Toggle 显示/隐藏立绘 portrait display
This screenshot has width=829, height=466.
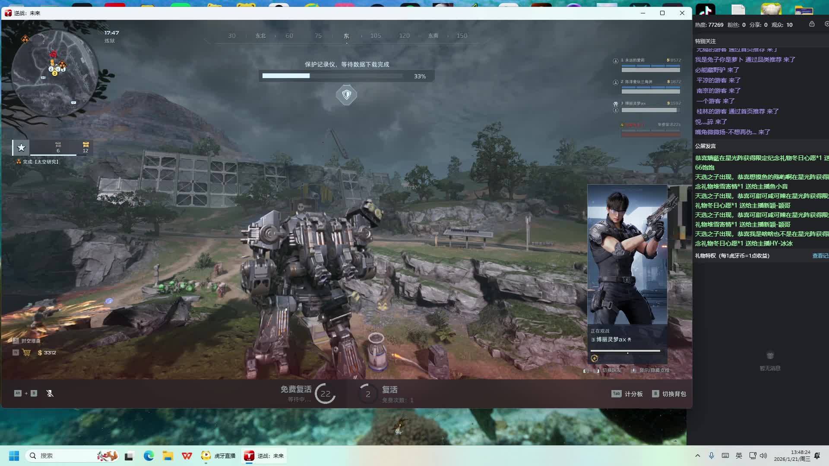click(x=654, y=370)
